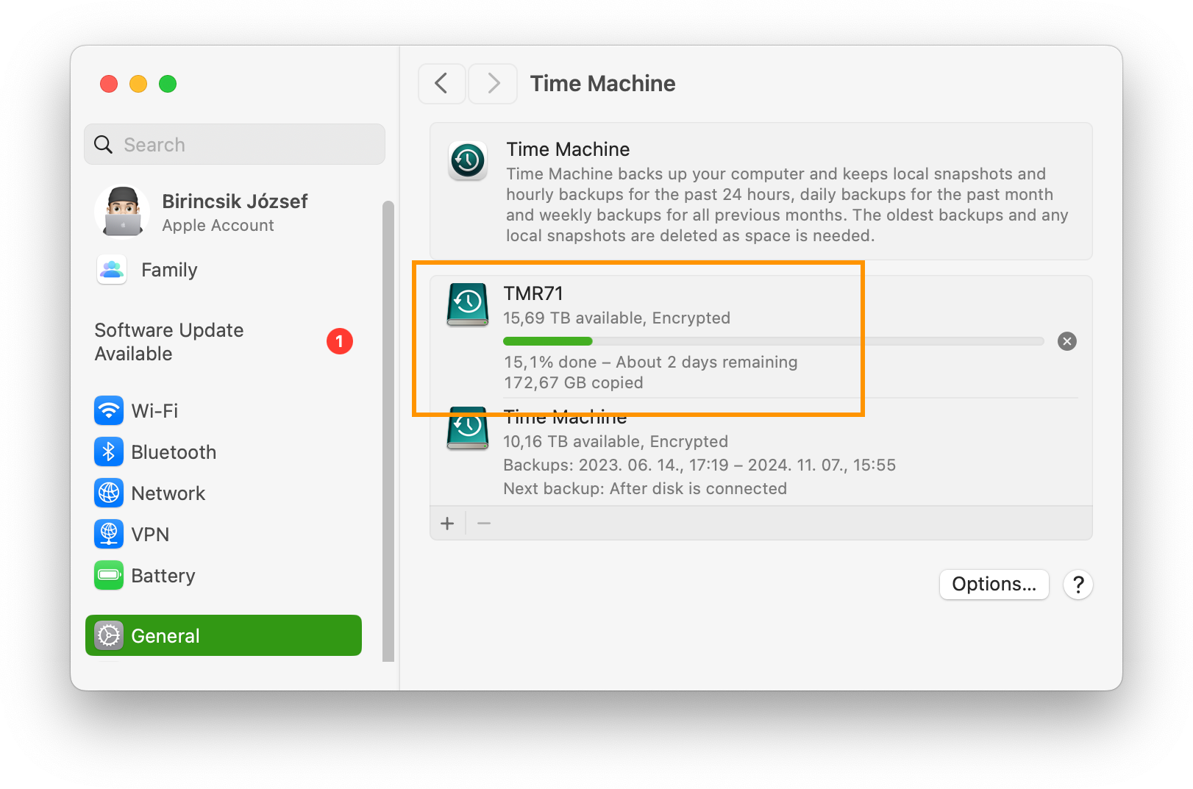Go forward with the right chevron button
1193x789 pixels.
coord(493,83)
